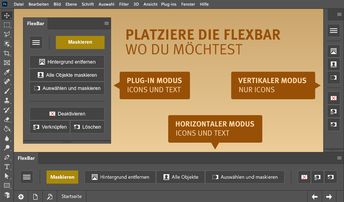Select the FlexBar tab in floating plug-in panel
The height and width of the screenshot is (202, 344).
(36, 23)
